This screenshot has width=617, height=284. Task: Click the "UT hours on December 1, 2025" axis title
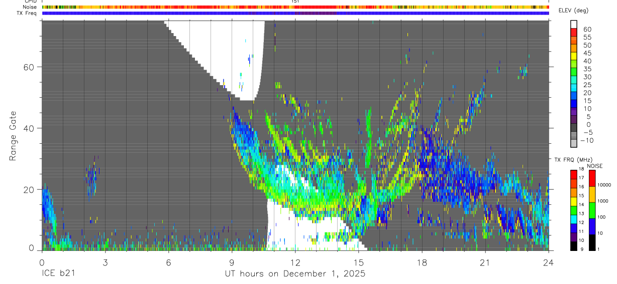point(295,274)
